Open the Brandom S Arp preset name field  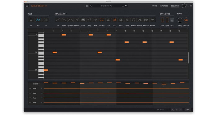pos(107,6)
